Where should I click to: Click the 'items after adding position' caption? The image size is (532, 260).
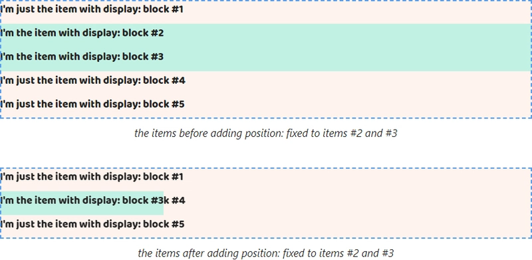pos(265,253)
